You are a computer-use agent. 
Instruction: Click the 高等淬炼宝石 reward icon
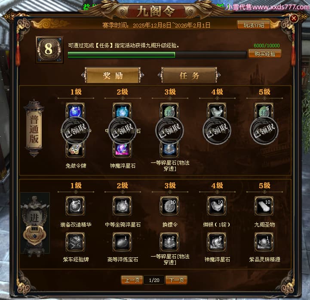(x=122, y=242)
